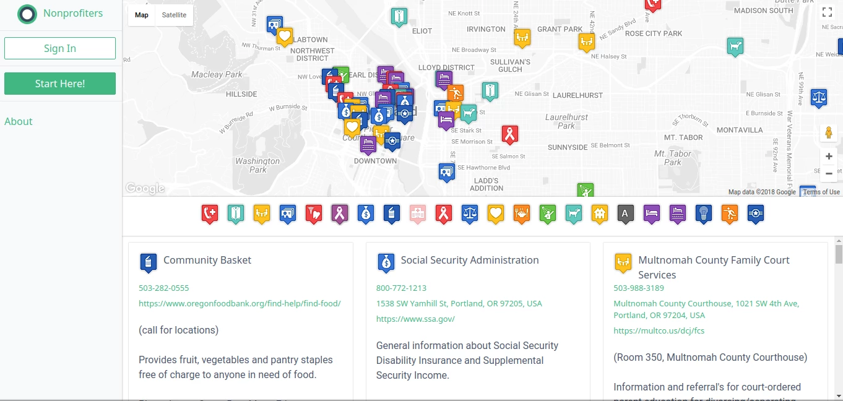Open multco.us/dcj/fcs link
The width and height of the screenshot is (843, 401).
coord(659,330)
